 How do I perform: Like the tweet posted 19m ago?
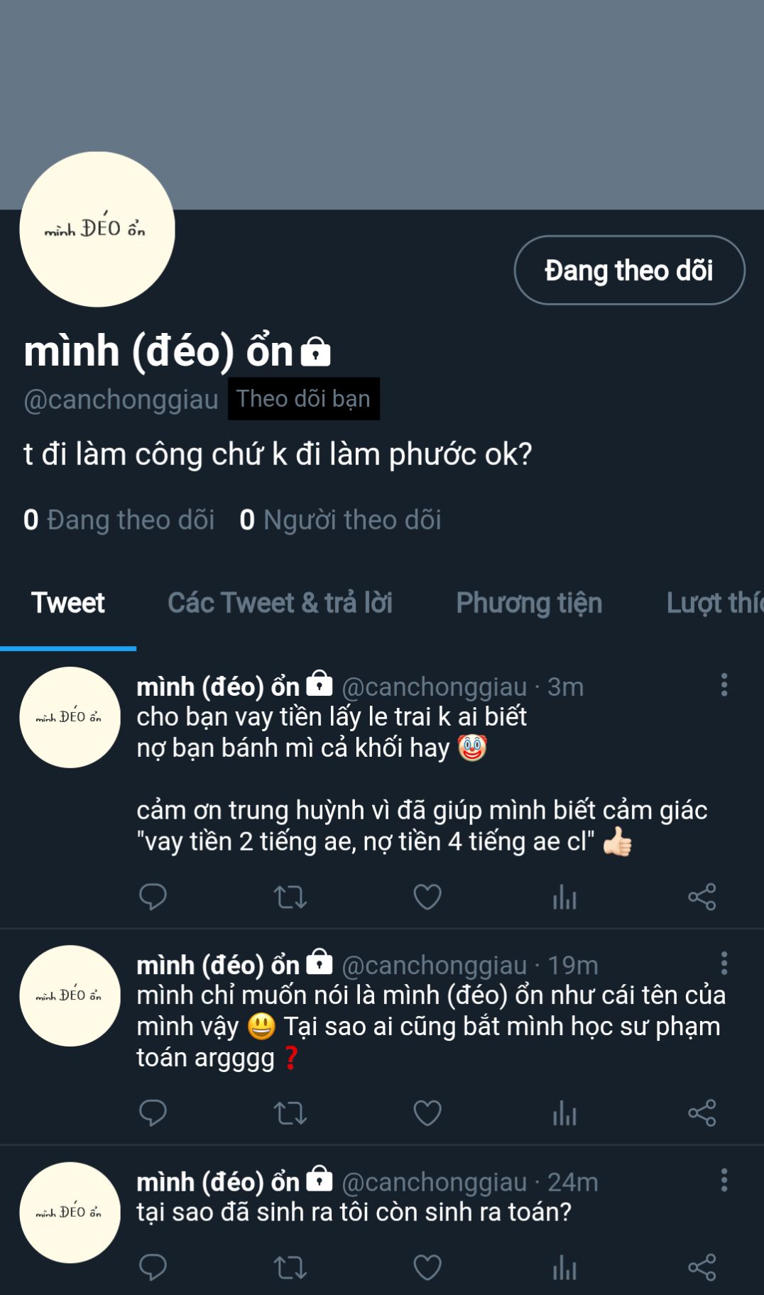pos(427,1113)
